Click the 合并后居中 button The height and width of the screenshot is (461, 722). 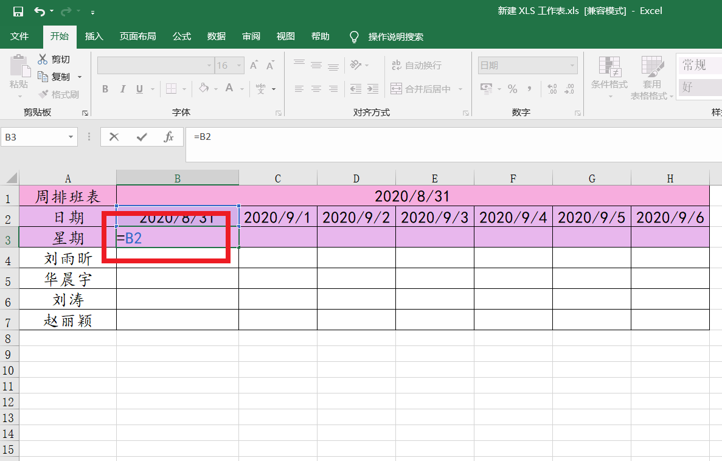point(421,89)
